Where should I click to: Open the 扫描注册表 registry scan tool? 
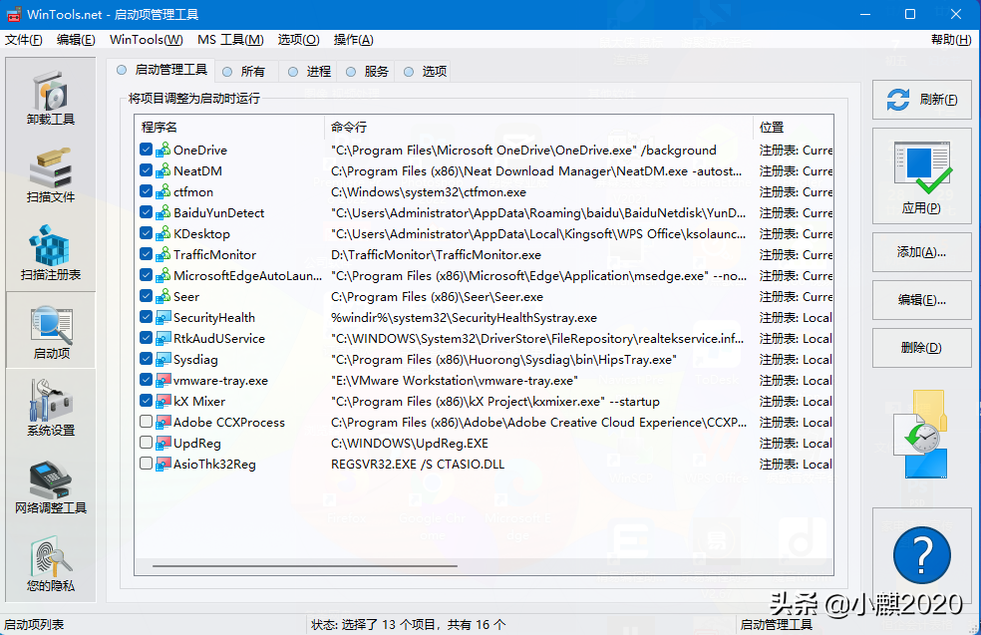click(x=51, y=253)
